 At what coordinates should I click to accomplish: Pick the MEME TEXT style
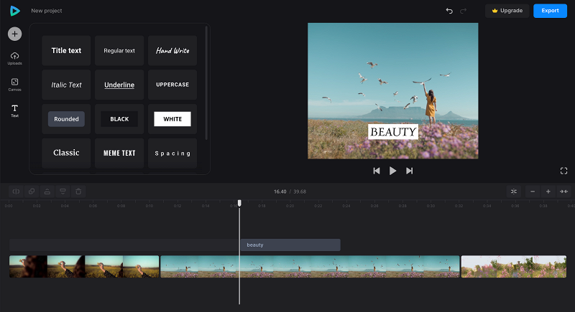click(x=119, y=153)
